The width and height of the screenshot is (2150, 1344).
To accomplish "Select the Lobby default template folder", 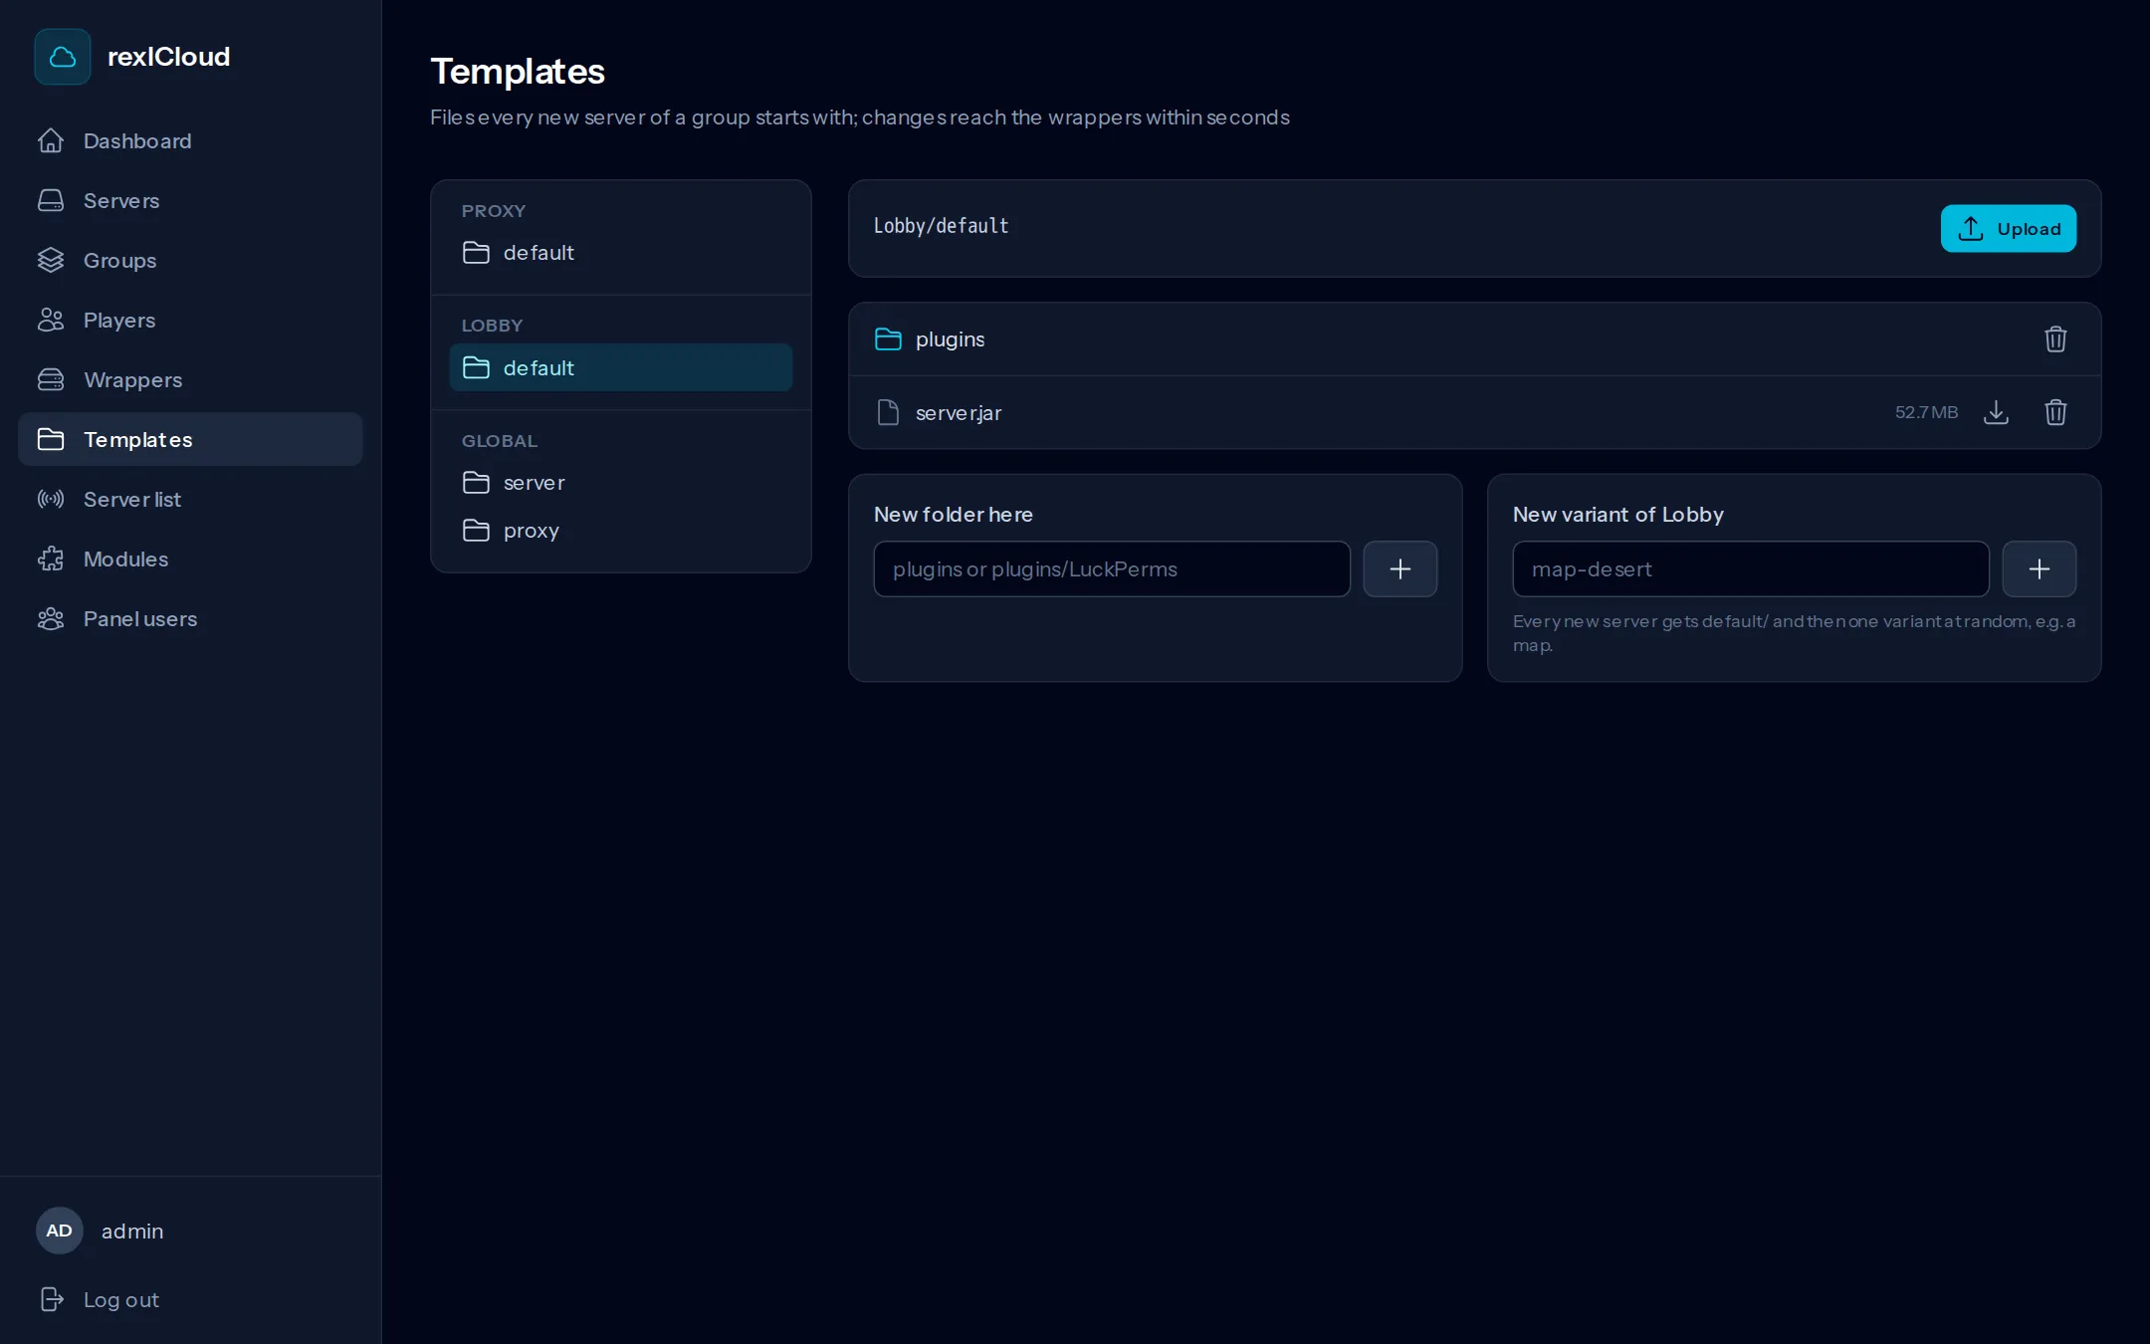I will (x=621, y=367).
